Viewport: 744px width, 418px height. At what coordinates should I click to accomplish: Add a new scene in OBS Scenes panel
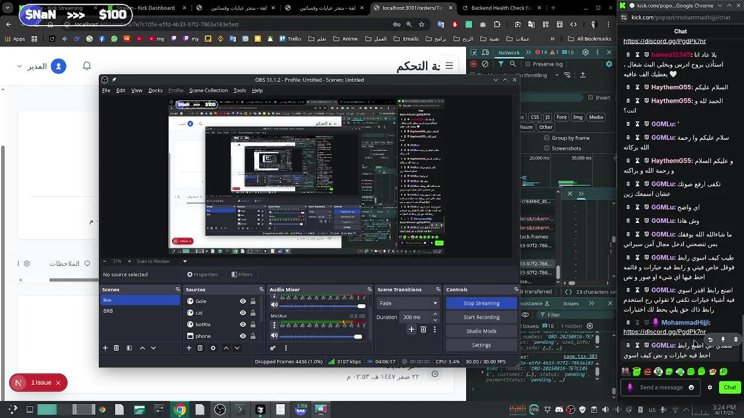tap(105, 348)
